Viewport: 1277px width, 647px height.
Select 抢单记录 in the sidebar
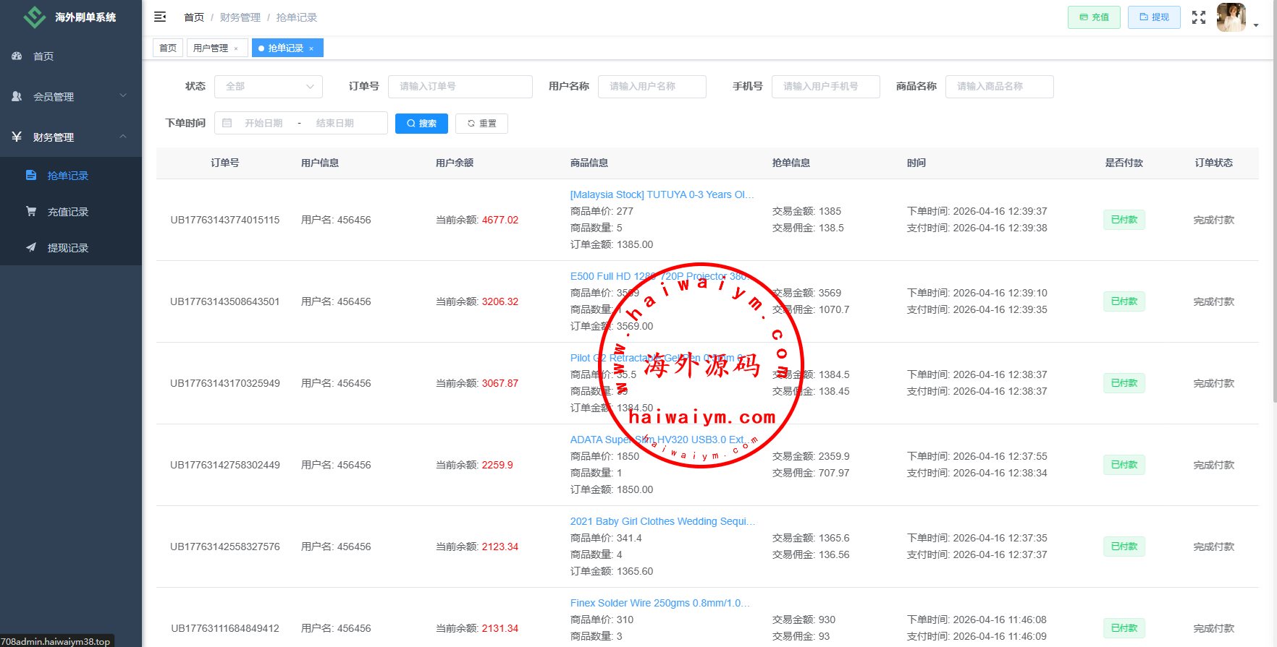coord(68,176)
